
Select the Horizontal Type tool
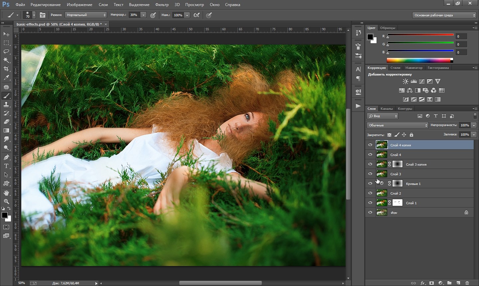coord(6,166)
